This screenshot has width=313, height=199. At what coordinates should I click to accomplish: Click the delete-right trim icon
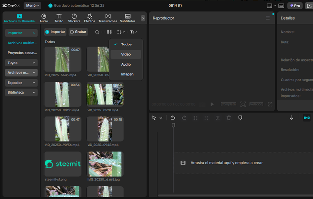click(218, 118)
